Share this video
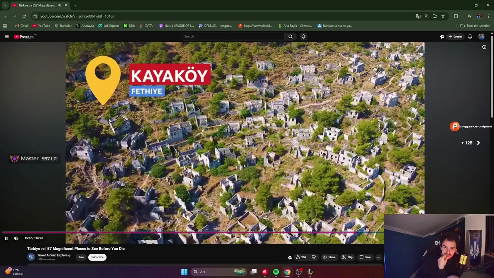The image size is (494, 278). pos(329,257)
